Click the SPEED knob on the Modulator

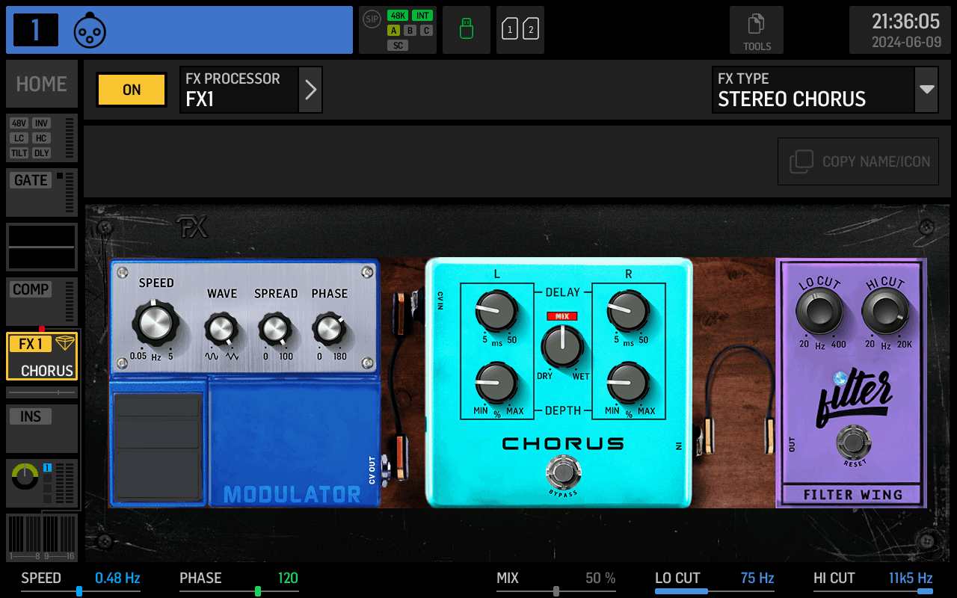(x=156, y=324)
